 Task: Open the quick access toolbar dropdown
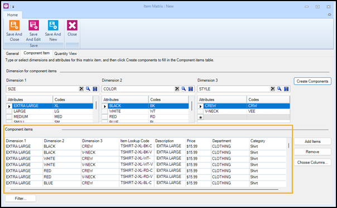[x=13, y=7]
